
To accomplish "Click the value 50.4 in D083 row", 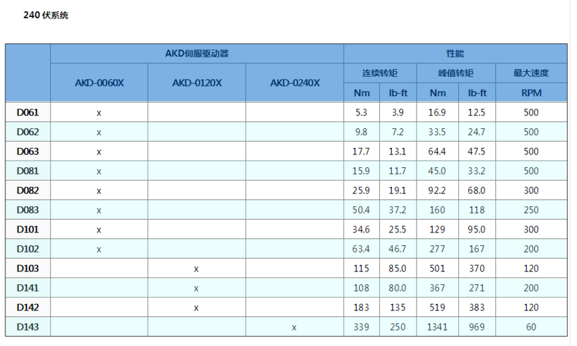I will [361, 210].
